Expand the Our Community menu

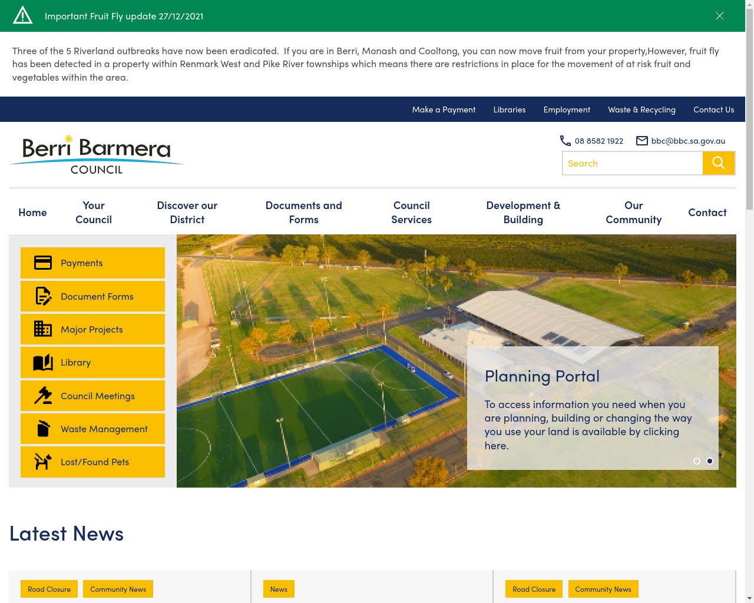click(633, 213)
